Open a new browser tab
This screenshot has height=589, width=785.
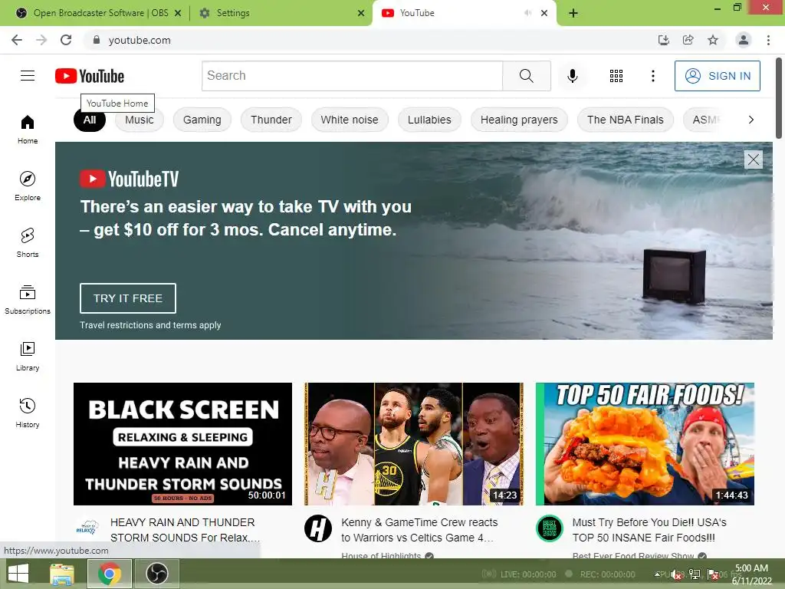pos(573,13)
